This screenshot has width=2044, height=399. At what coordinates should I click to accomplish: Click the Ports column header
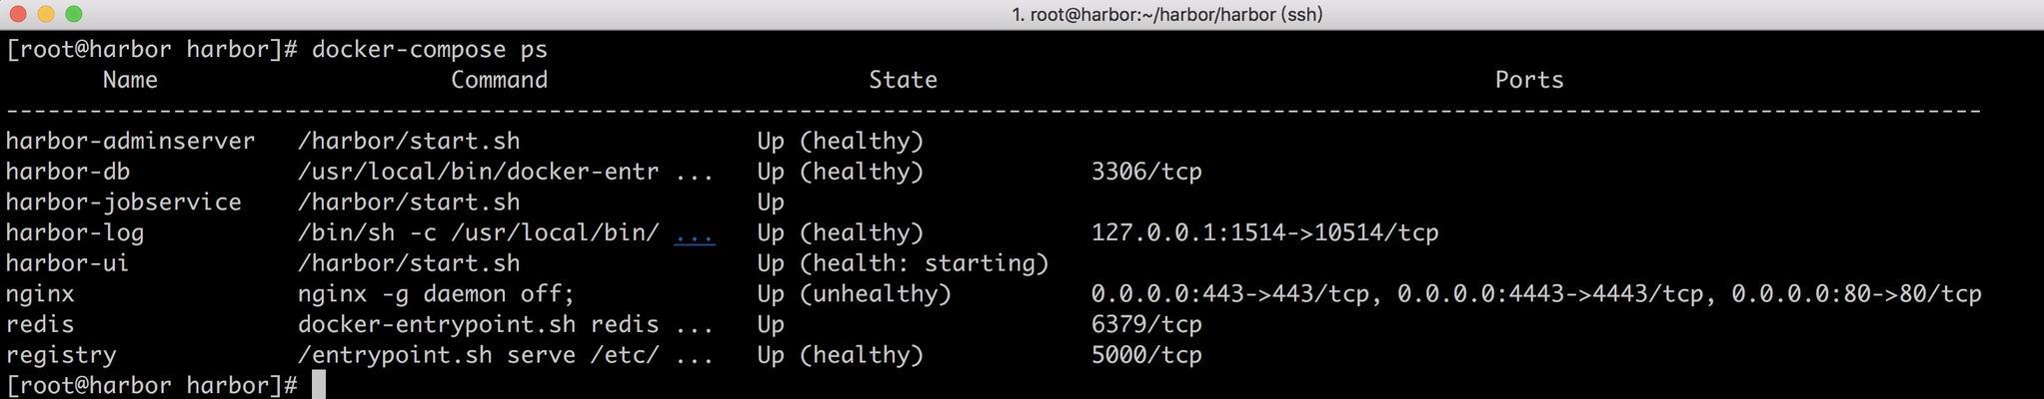click(x=1529, y=80)
